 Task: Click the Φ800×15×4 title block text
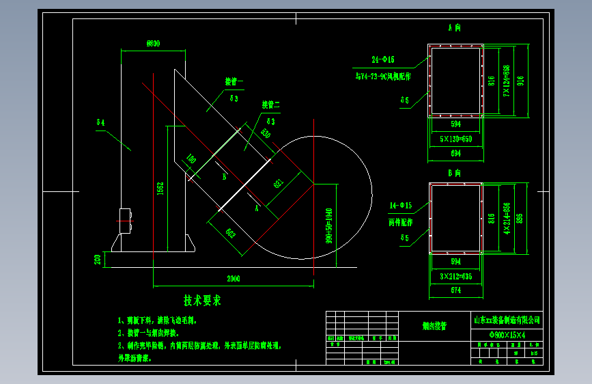click(507, 335)
